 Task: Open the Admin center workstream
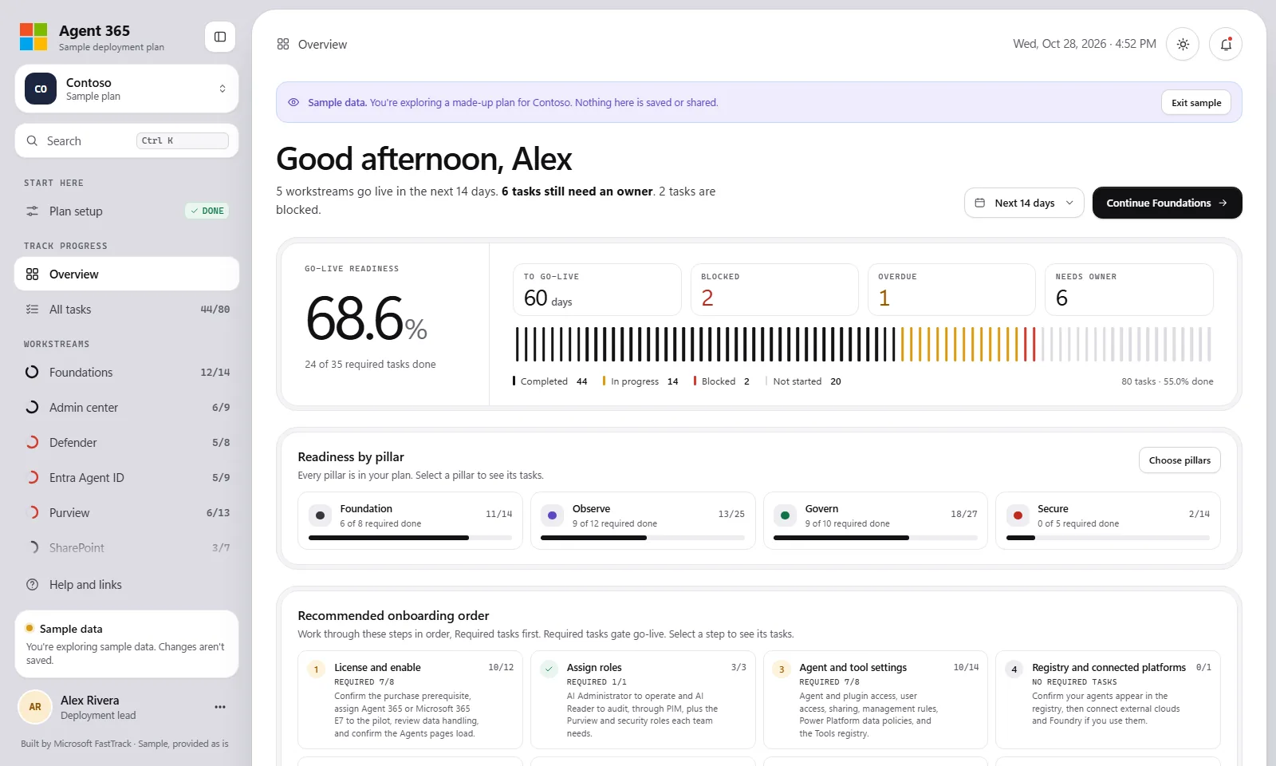click(127, 407)
